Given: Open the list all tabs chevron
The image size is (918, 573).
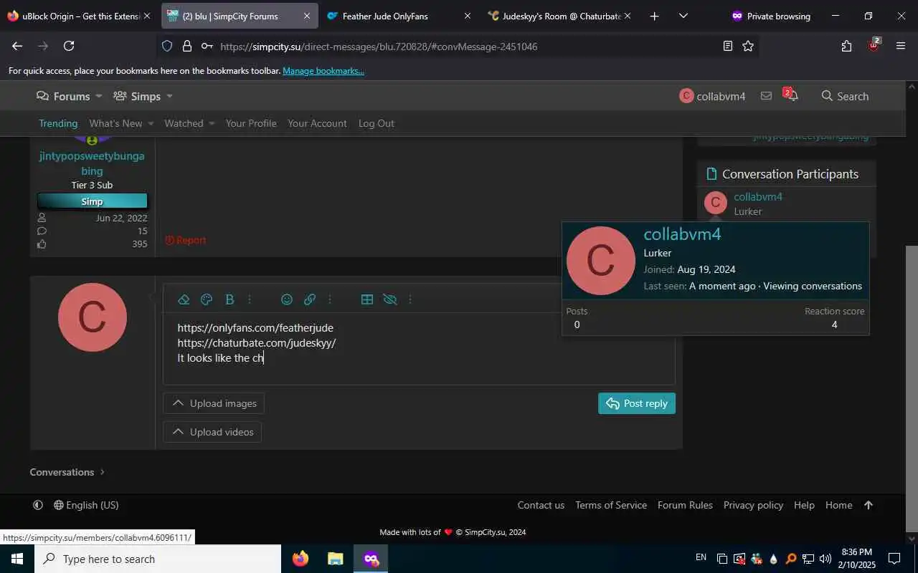Looking at the screenshot, I should 683,16.
